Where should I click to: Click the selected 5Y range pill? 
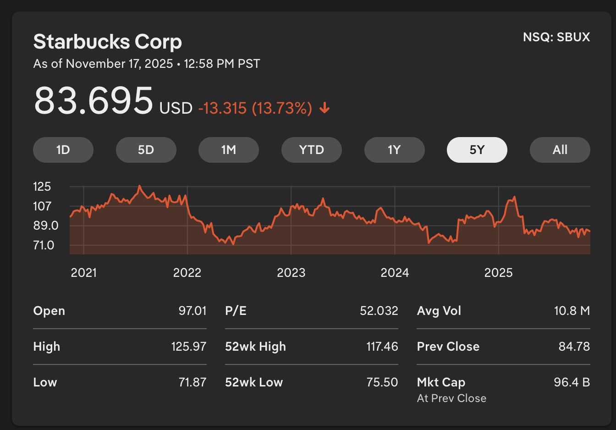tap(477, 150)
